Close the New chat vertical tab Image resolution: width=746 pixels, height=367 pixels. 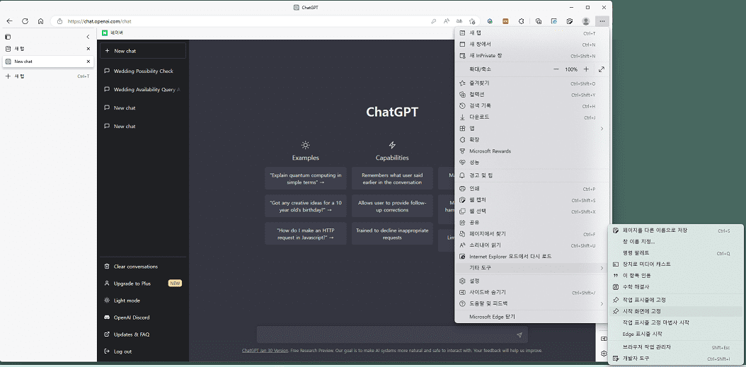(88, 62)
